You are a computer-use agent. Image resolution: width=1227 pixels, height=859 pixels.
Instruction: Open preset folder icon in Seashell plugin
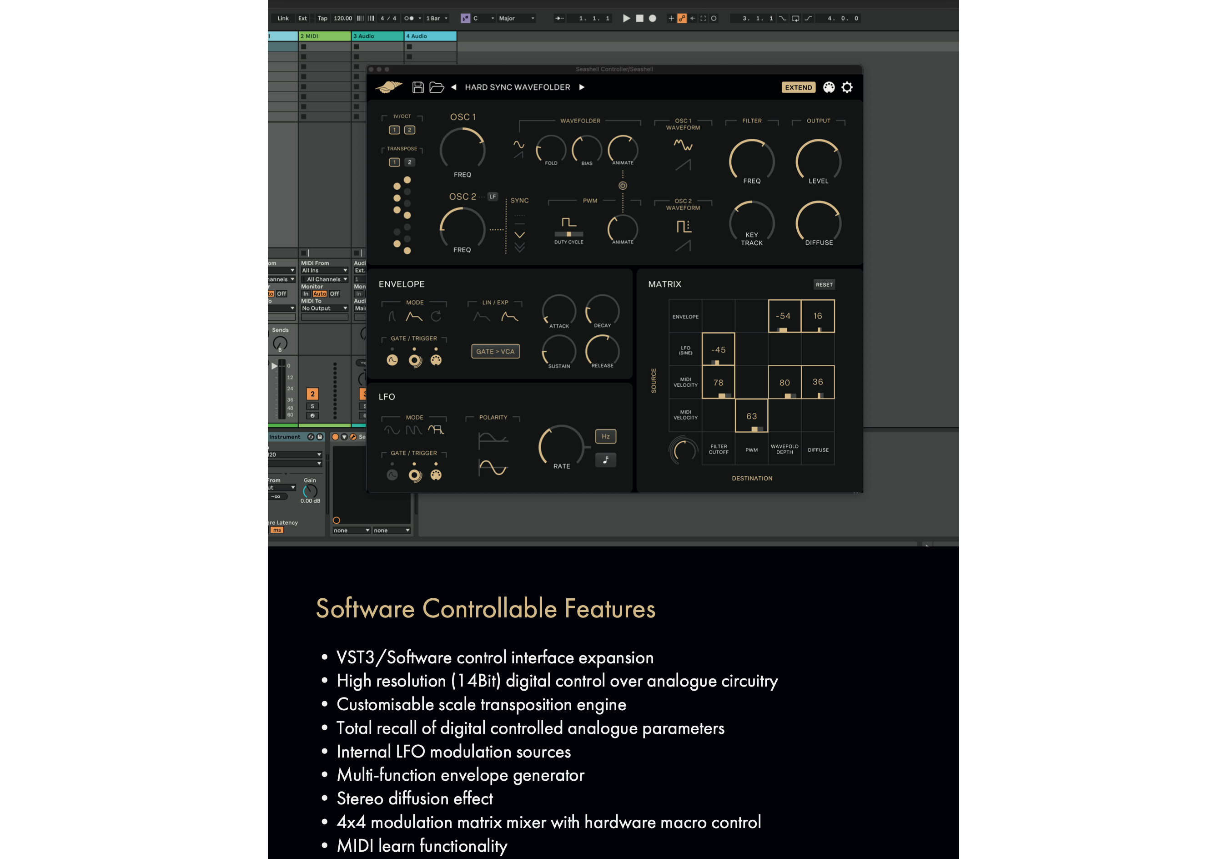point(437,87)
